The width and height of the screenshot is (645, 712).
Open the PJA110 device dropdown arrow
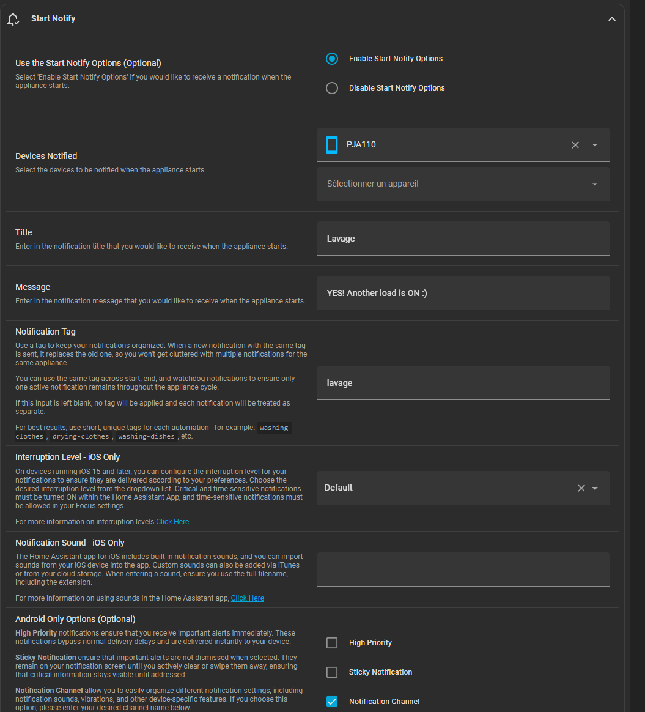point(595,145)
